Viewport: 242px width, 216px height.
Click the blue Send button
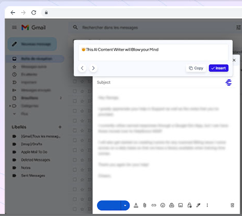coord(109,205)
